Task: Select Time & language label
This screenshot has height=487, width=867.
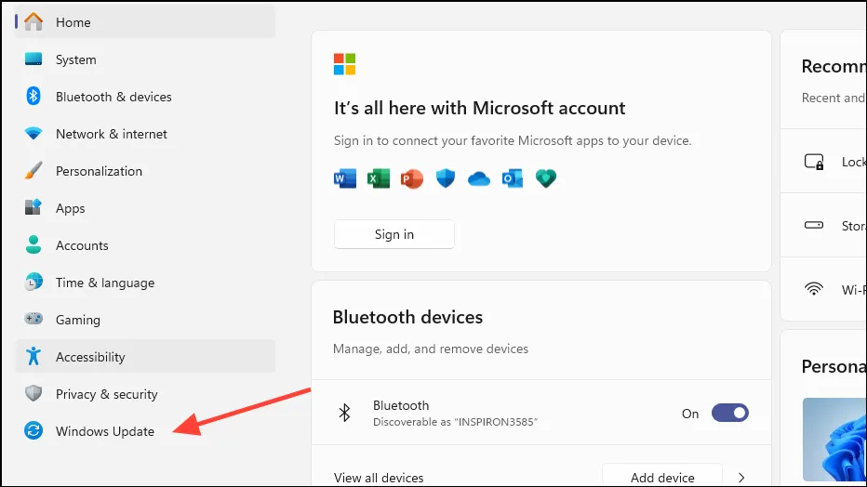Action: pos(105,283)
